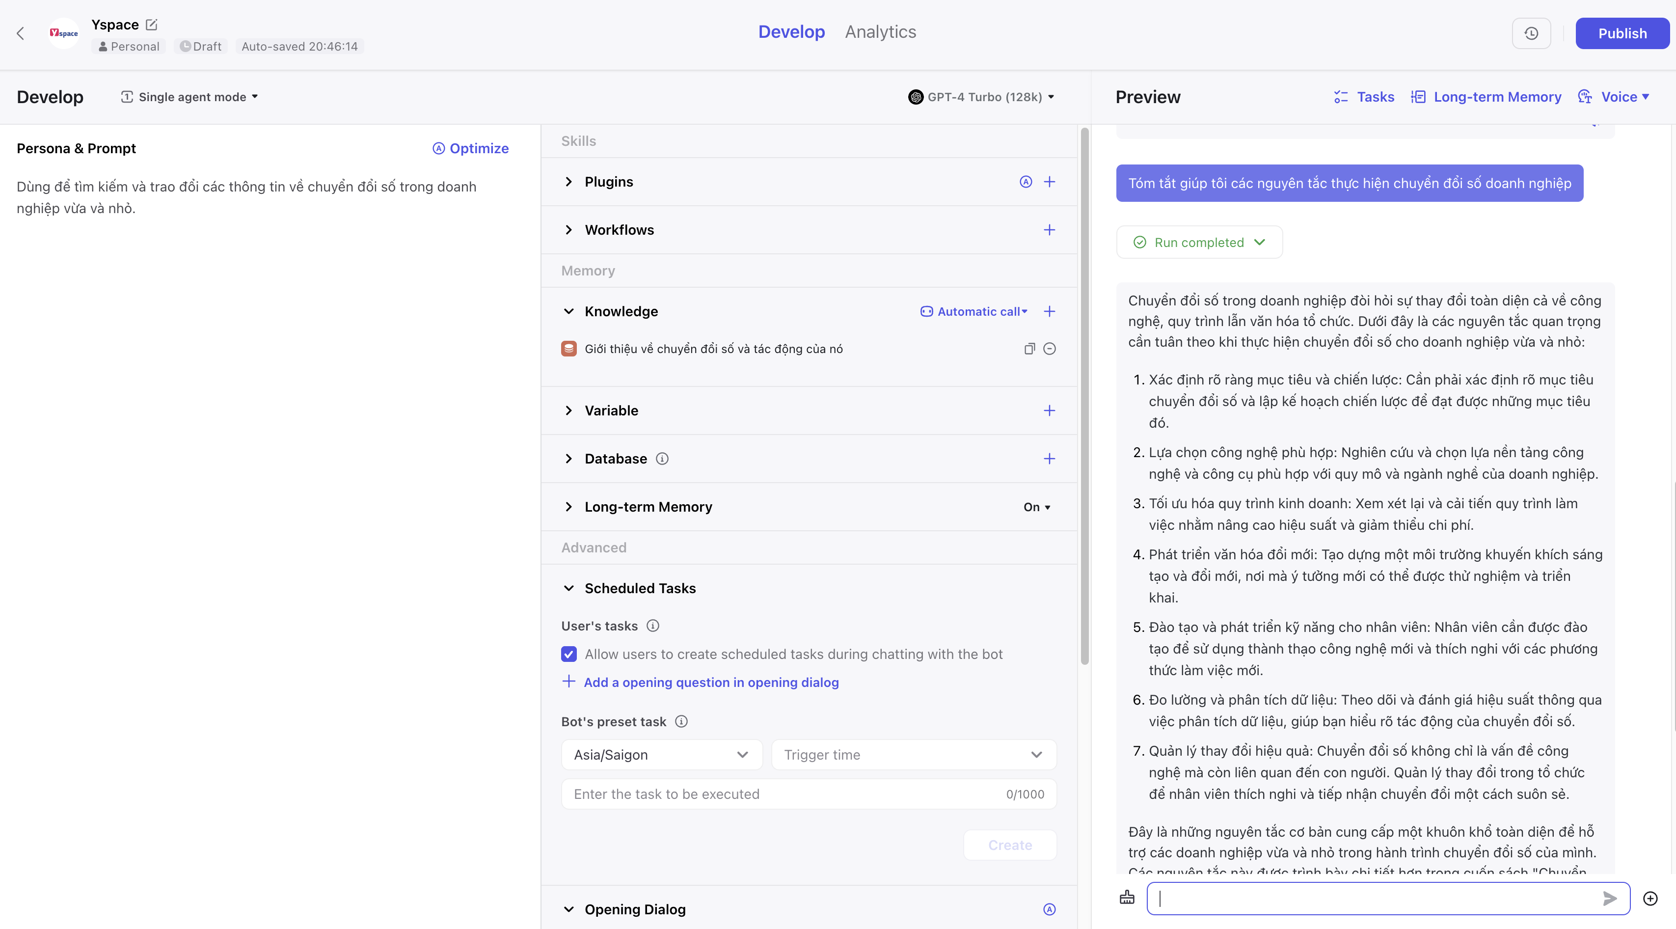Image resolution: width=1676 pixels, height=929 pixels.
Task: Open the Trigger time dropdown
Action: (x=914, y=755)
